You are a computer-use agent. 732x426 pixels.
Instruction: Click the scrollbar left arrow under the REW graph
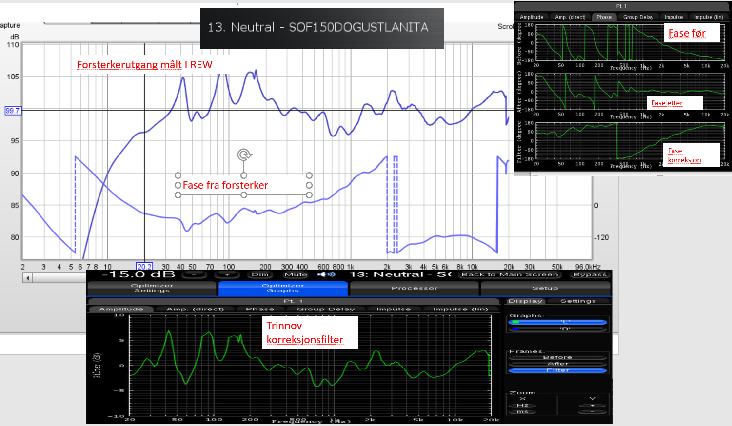pos(28,278)
